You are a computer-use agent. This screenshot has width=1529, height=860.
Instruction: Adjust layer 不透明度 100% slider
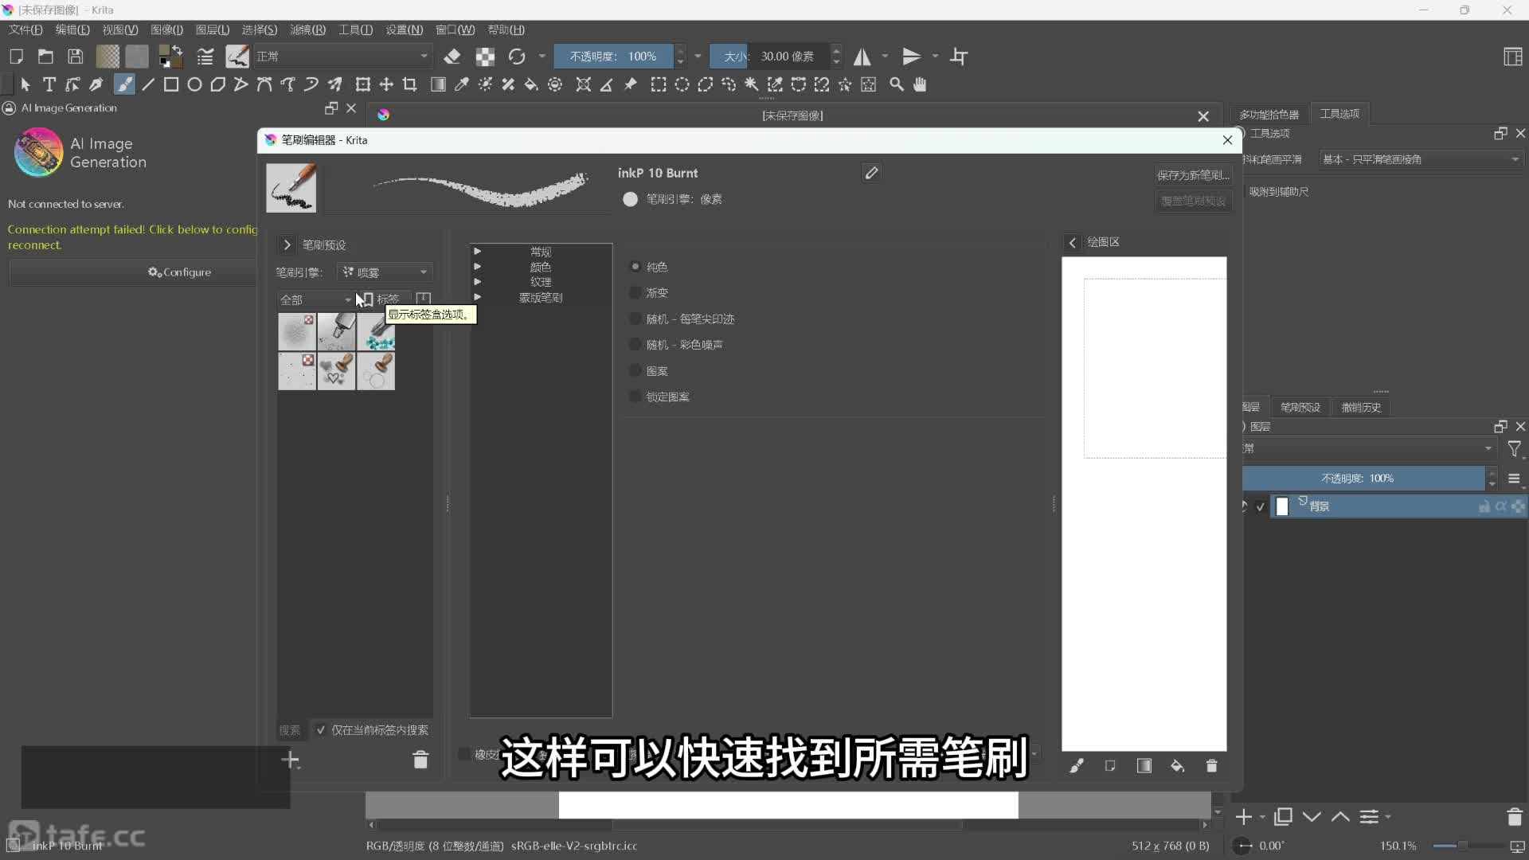tap(1363, 479)
